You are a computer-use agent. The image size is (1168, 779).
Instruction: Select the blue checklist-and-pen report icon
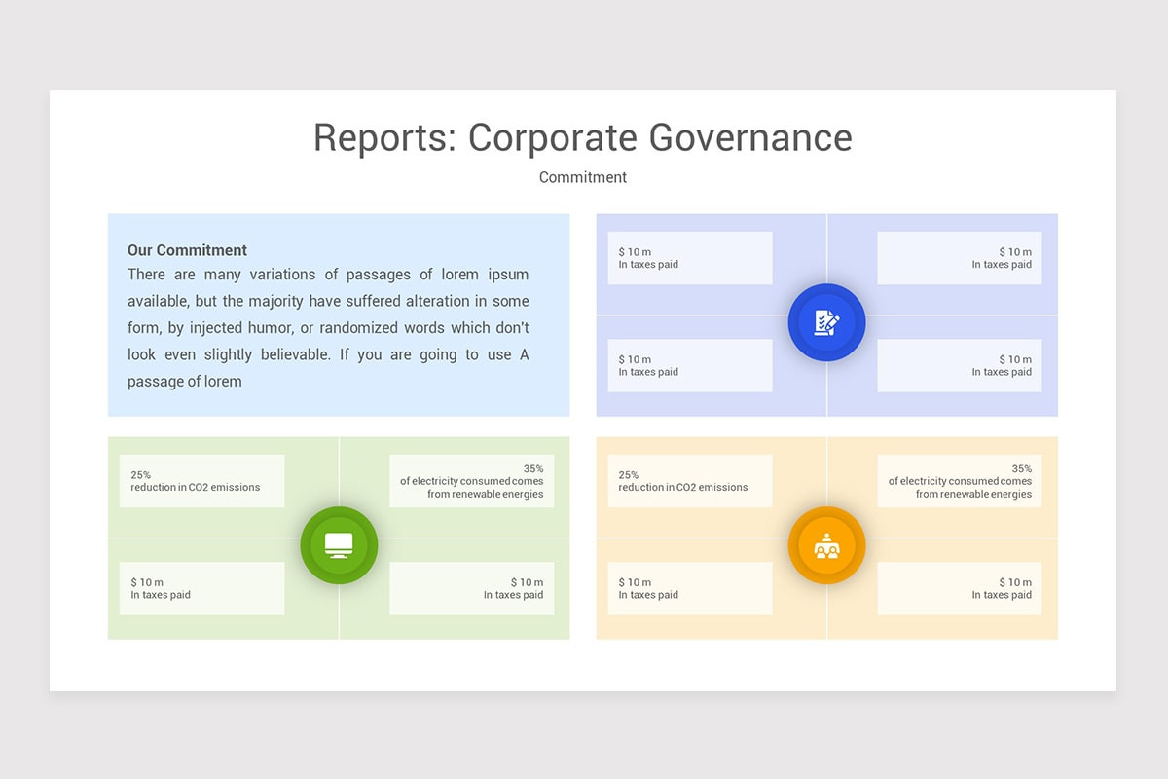(826, 322)
